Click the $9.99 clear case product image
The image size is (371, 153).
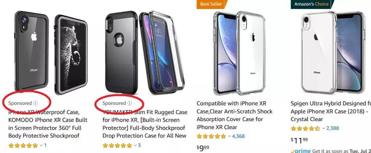(x=239, y=53)
